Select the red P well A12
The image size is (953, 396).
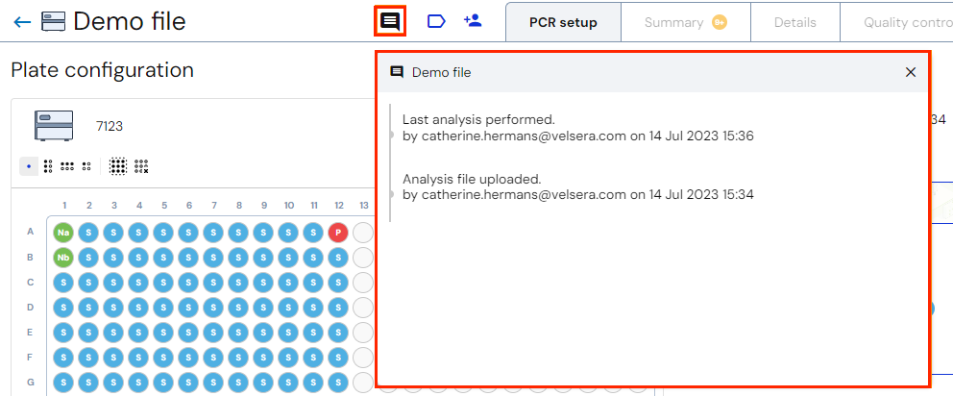[x=338, y=232]
